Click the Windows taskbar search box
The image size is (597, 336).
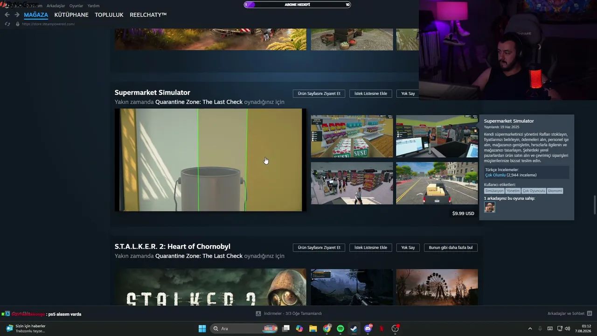[x=244, y=329]
